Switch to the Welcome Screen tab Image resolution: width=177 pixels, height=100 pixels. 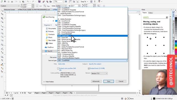tap(9, 10)
